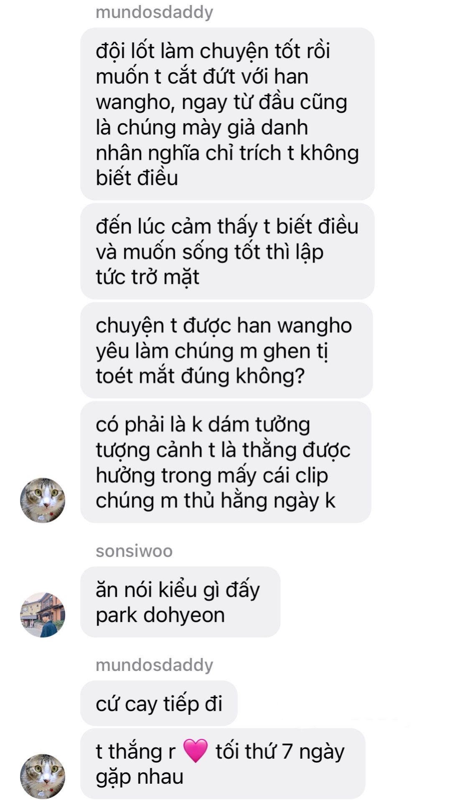Select the "ăn nói kiểu gì đấy" message bubble
Screen dimensions: 470x800
[x=180, y=602]
